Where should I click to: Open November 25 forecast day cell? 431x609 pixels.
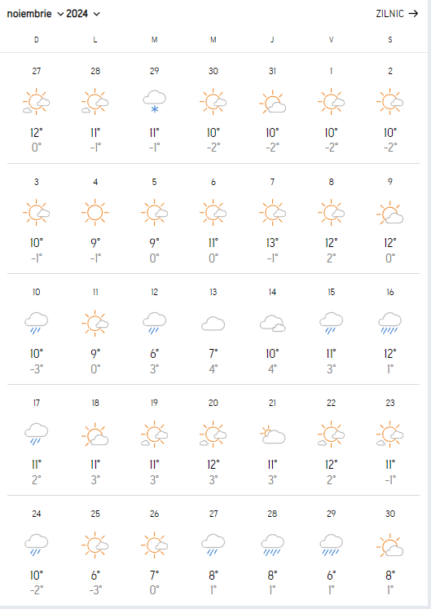pos(95,552)
